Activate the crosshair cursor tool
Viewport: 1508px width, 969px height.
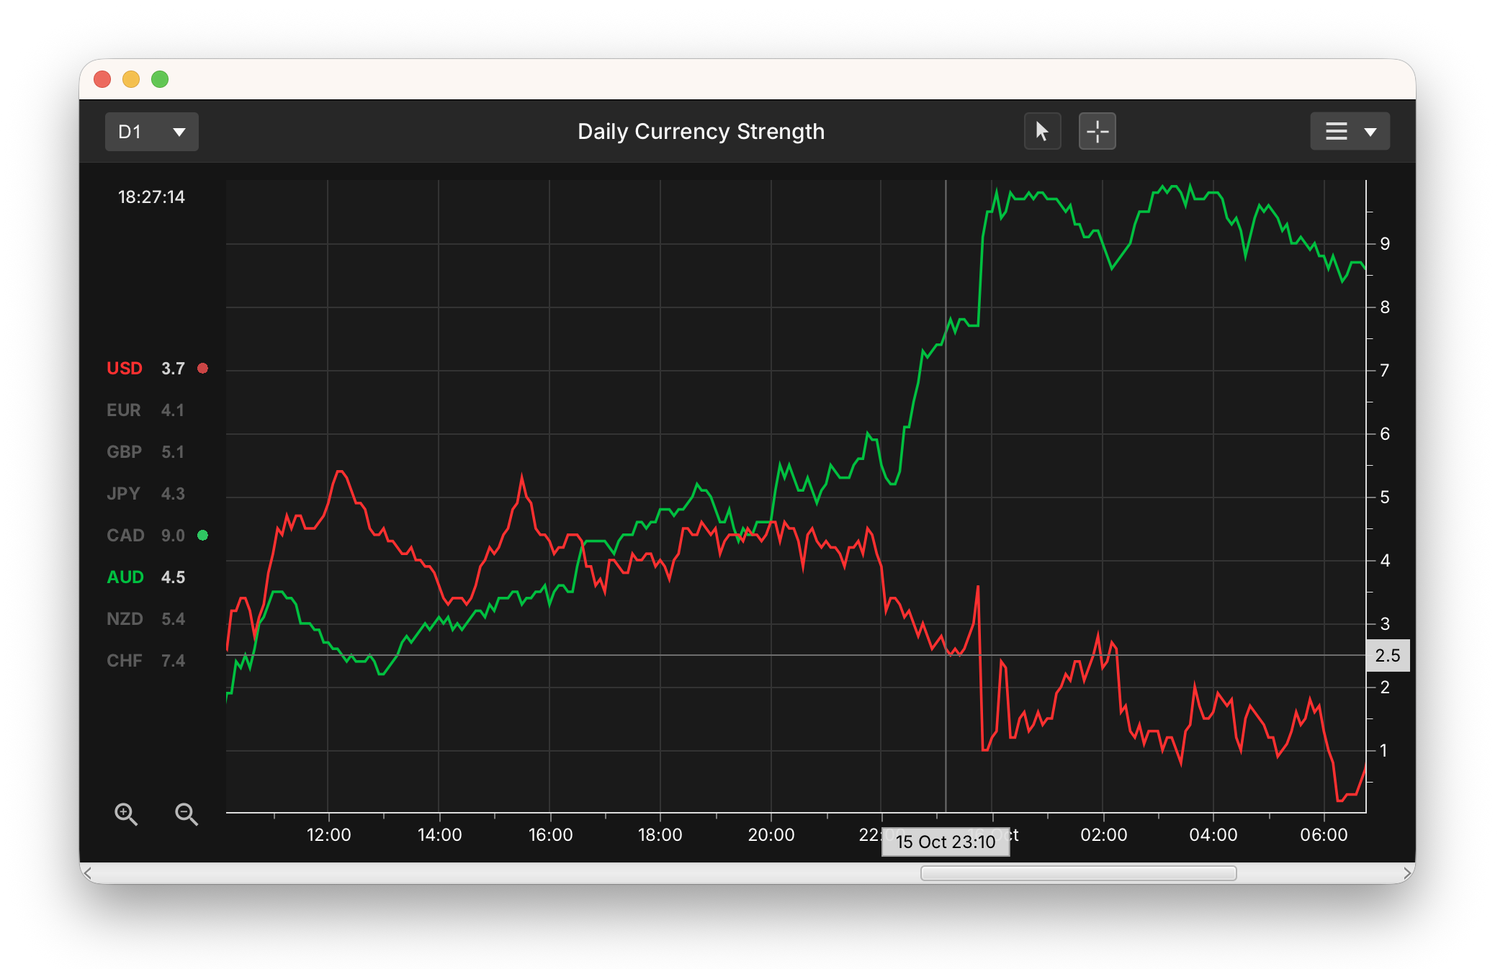pyautogui.click(x=1097, y=132)
